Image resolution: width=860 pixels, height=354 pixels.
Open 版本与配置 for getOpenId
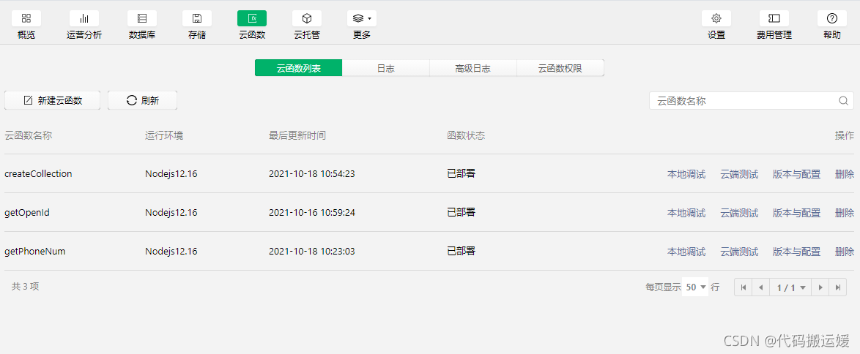tap(797, 213)
